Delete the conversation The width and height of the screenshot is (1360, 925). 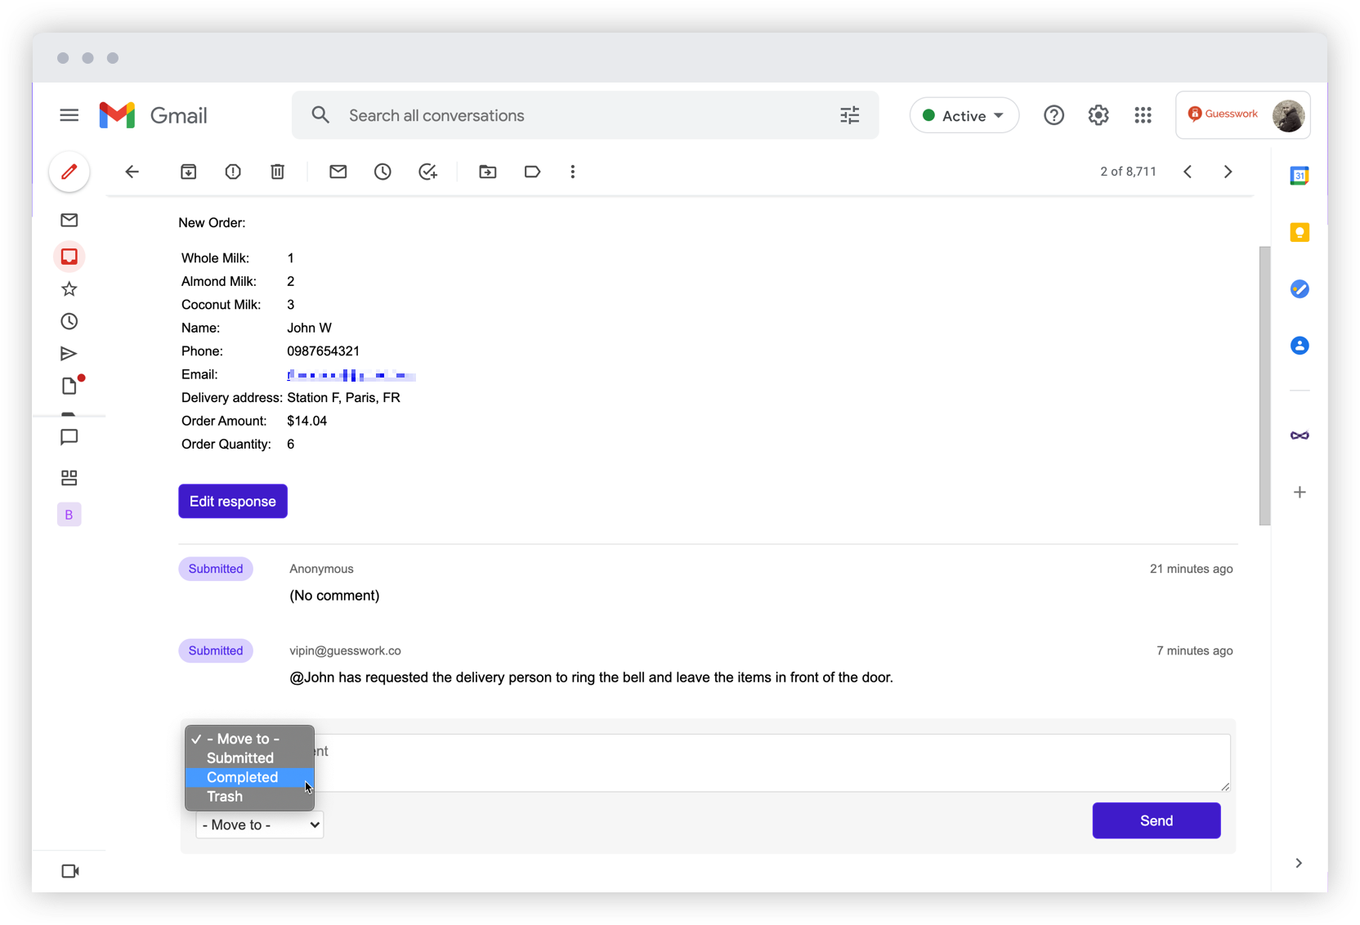(277, 172)
